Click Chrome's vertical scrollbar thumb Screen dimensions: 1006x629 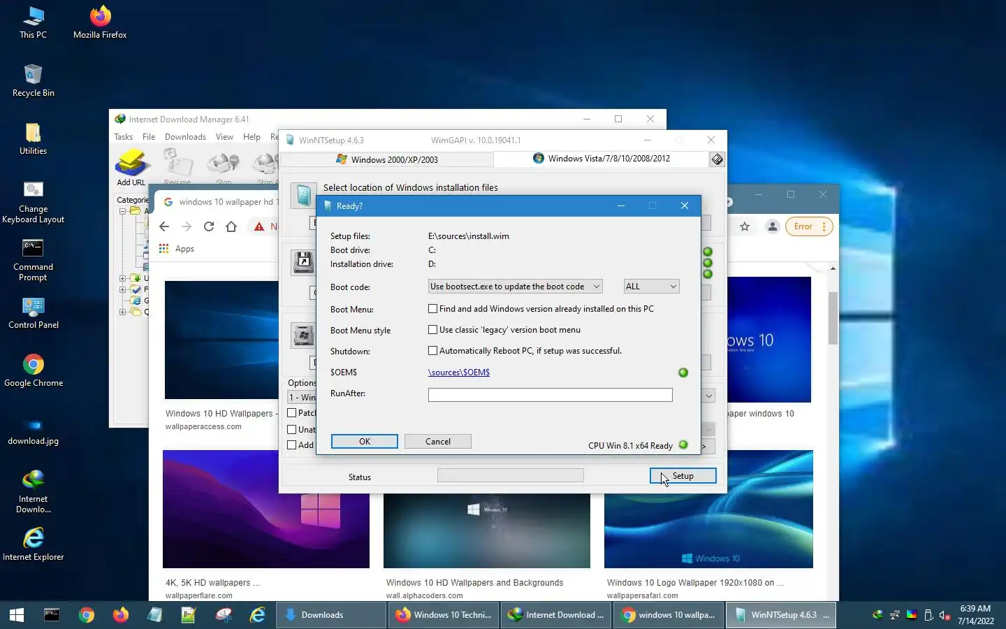(x=833, y=318)
